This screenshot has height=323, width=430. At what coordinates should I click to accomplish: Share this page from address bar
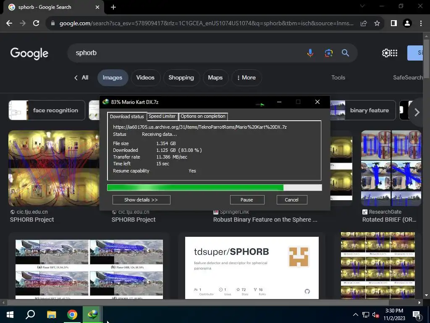pyautogui.click(x=364, y=24)
